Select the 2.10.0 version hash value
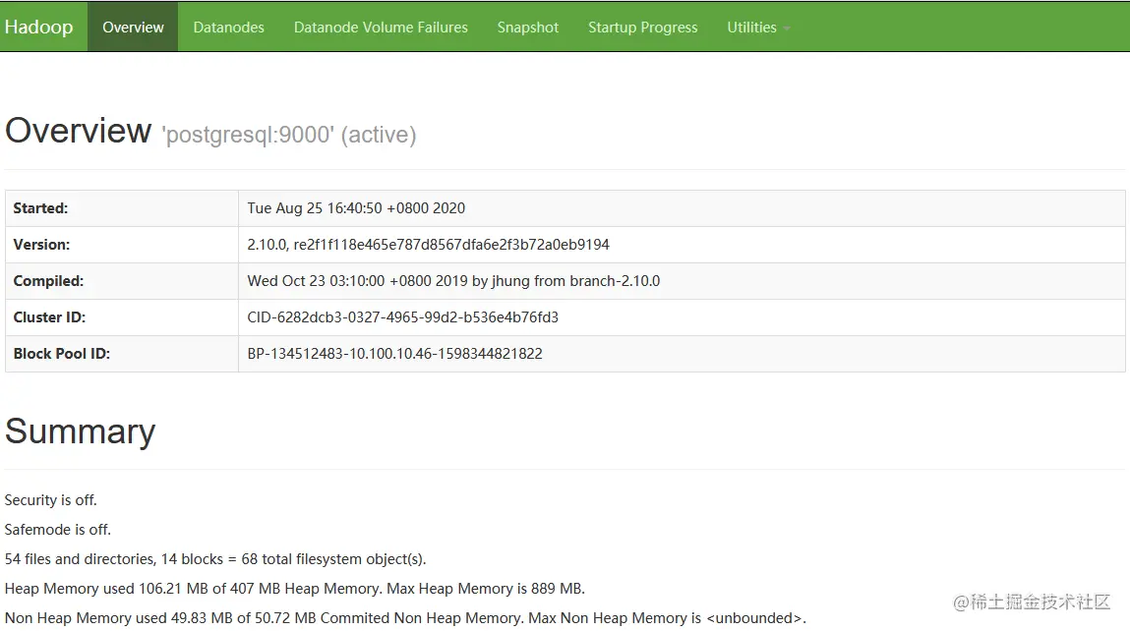This screenshot has height=631, width=1130. 428,244
